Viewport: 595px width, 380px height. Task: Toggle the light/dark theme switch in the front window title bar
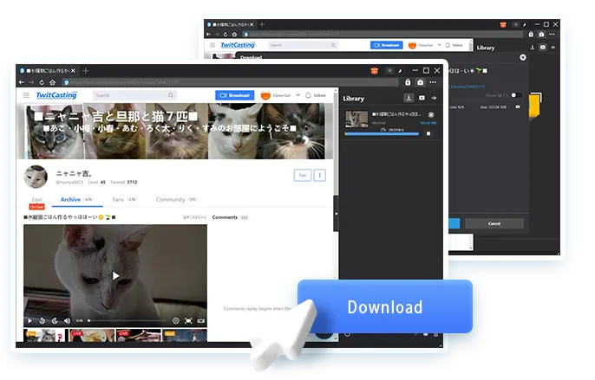(395, 70)
